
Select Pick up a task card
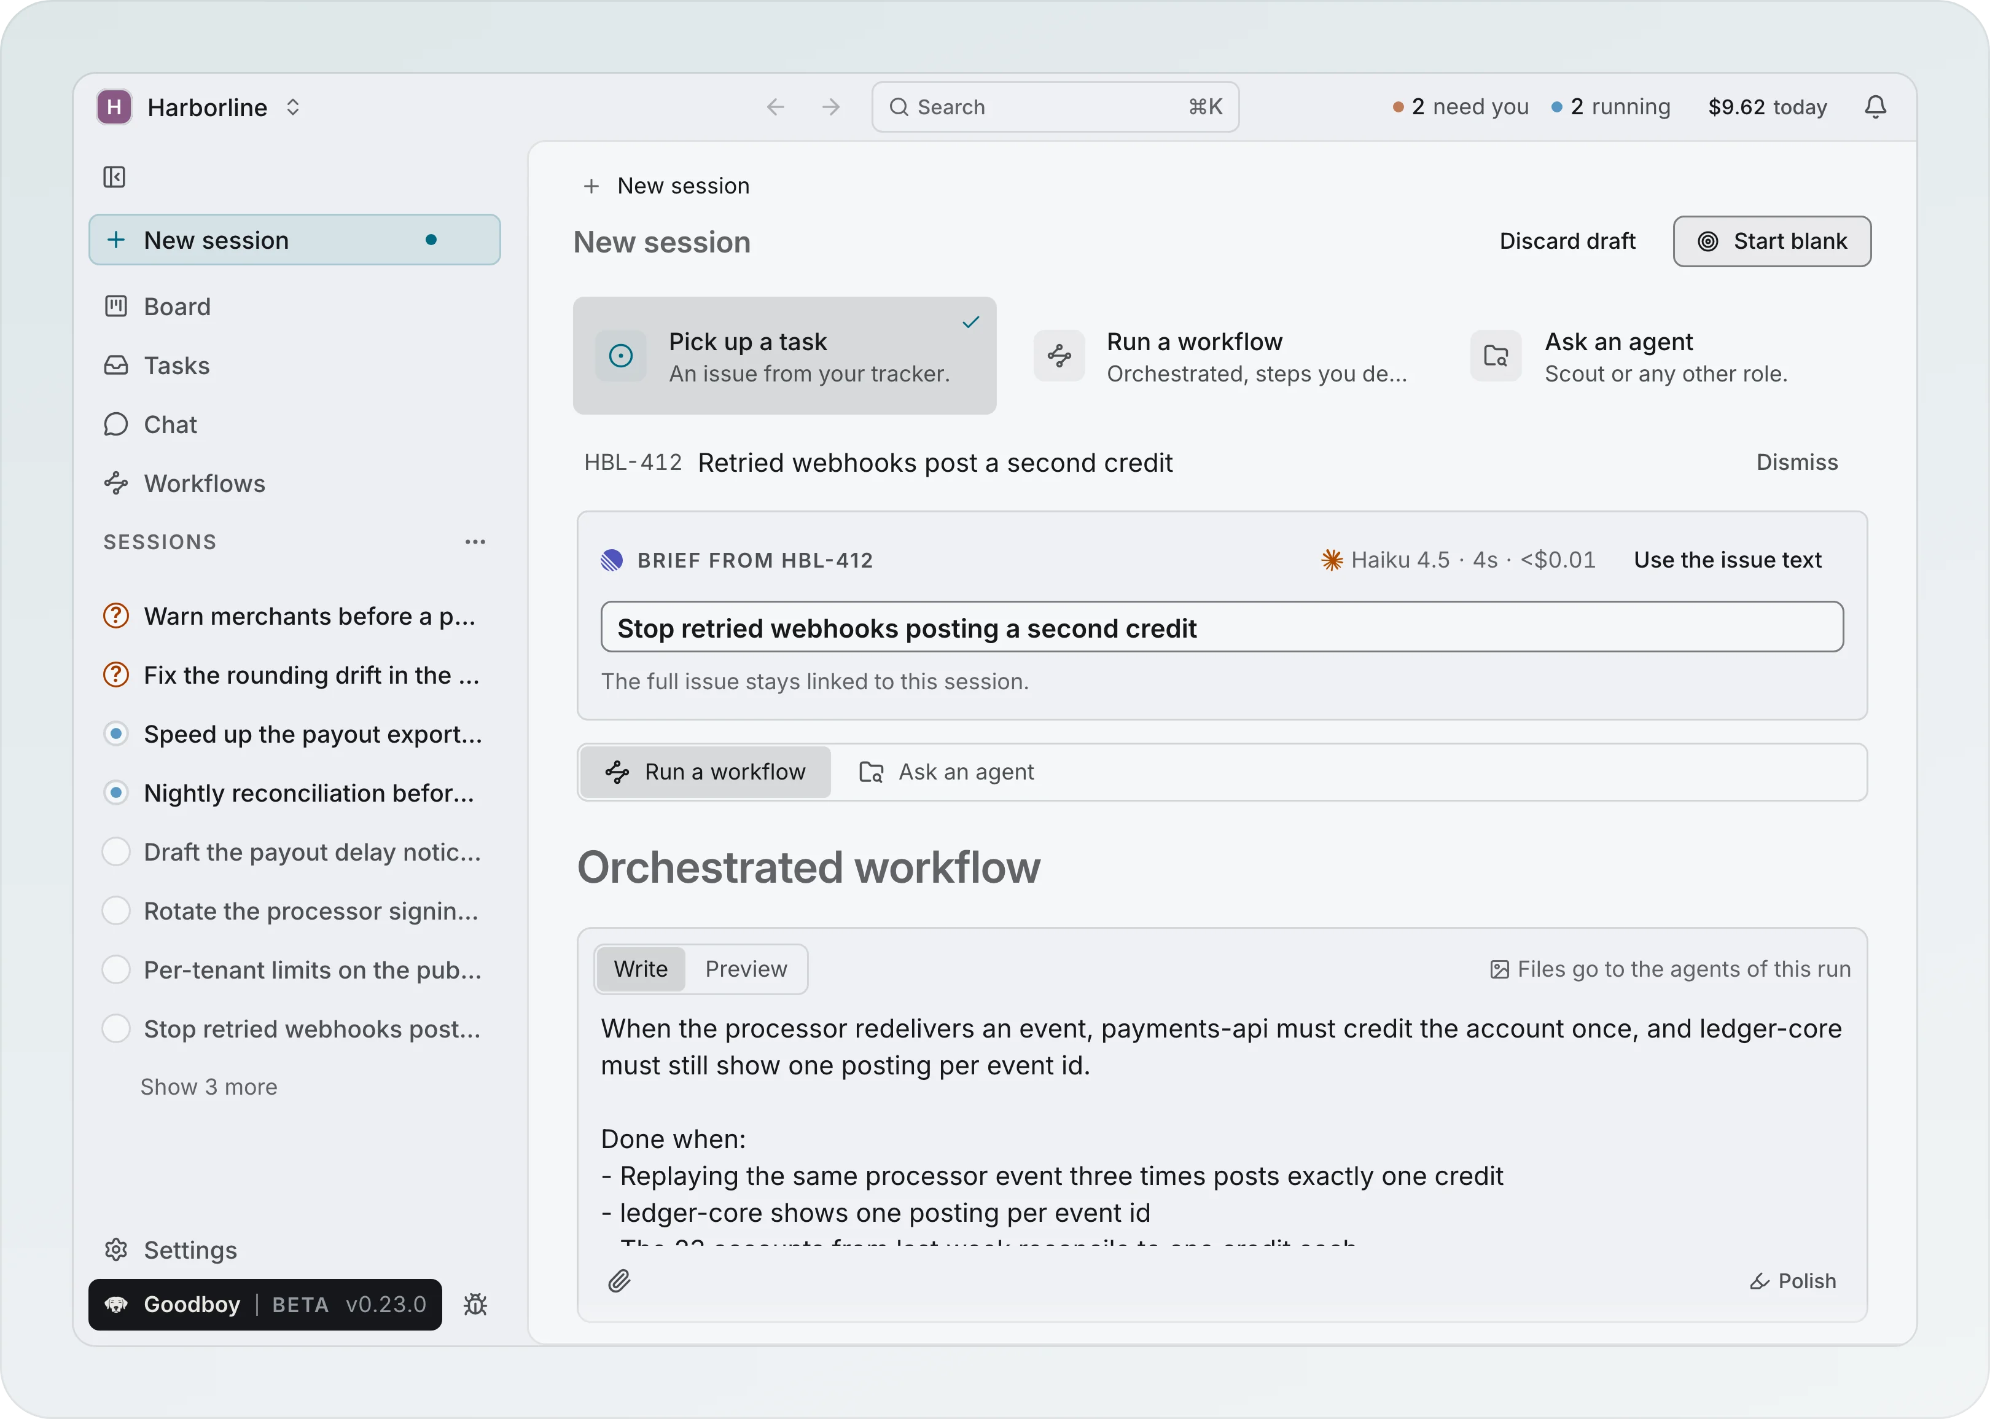click(784, 356)
